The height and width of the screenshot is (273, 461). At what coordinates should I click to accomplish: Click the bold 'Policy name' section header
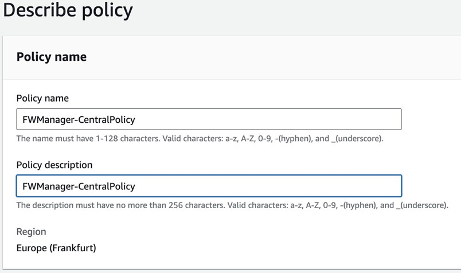(52, 57)
